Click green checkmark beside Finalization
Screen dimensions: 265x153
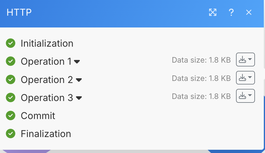(x=10, y=134)
